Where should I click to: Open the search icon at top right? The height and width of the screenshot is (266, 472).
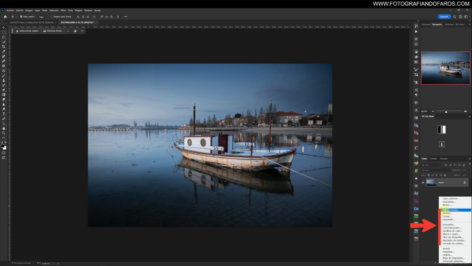454,17
